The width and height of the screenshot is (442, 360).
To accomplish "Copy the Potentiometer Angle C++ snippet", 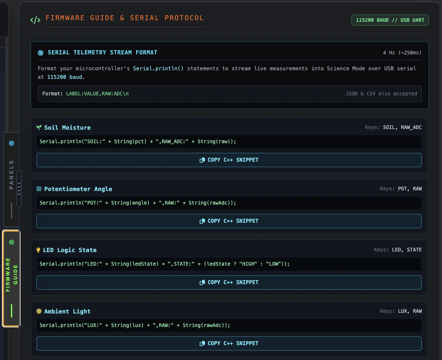I will click(229, 221).
